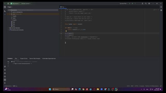The image size is (166, 93).
Task: Expand the .ipynb_checkpoints folder
Action: pos(10,12)
